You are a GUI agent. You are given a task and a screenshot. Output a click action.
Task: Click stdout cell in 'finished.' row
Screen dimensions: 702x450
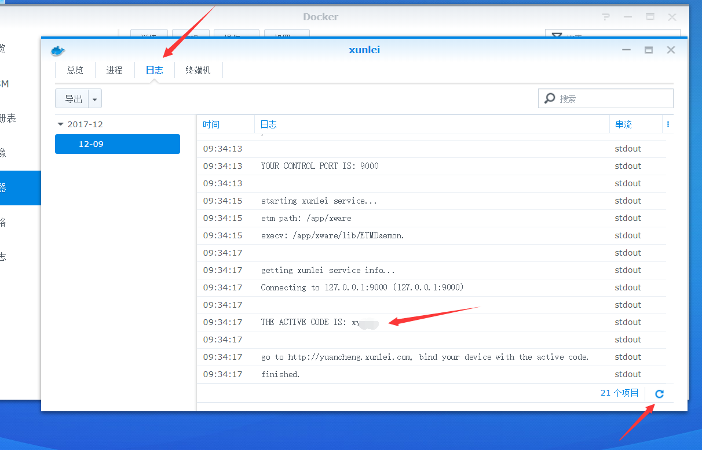(x=628, y=374)
